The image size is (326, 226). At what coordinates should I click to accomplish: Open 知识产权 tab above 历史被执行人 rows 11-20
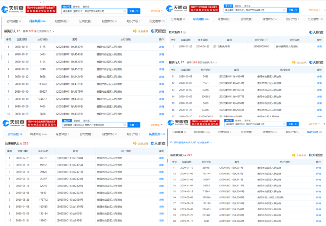pos(292,132)
